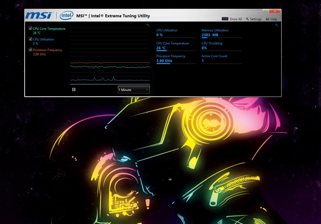Viewport: 321px width, 224px height.
Task: Click the Memory Utilization progress bar
Action: 221,38
